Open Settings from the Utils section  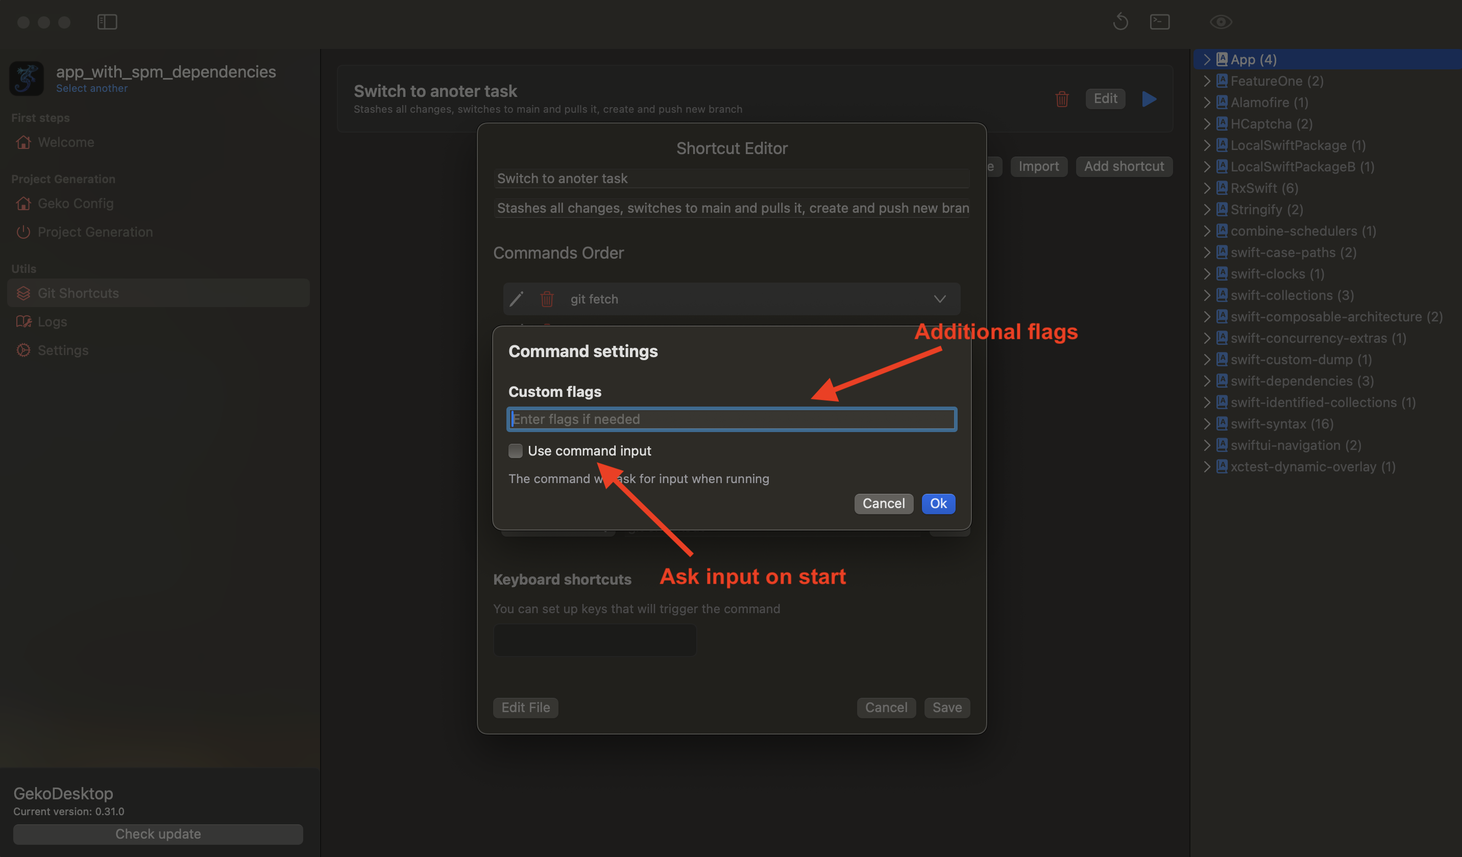pos(61,350)
